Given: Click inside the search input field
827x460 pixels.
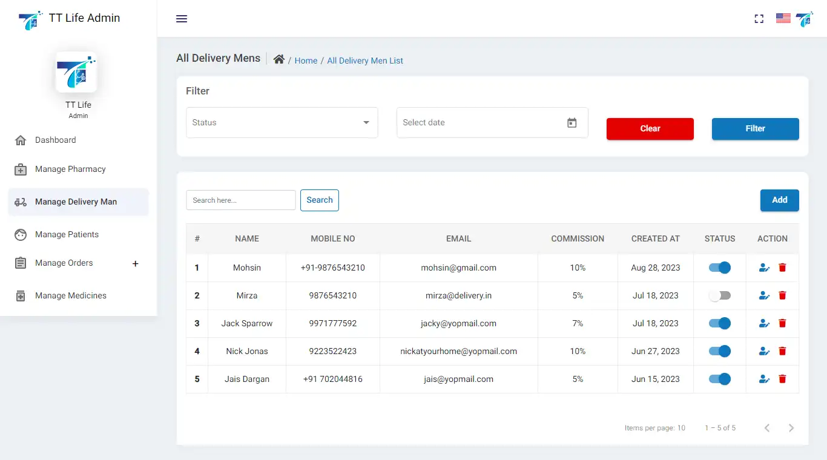Looking at the screenshot, I should pos(240,200).
